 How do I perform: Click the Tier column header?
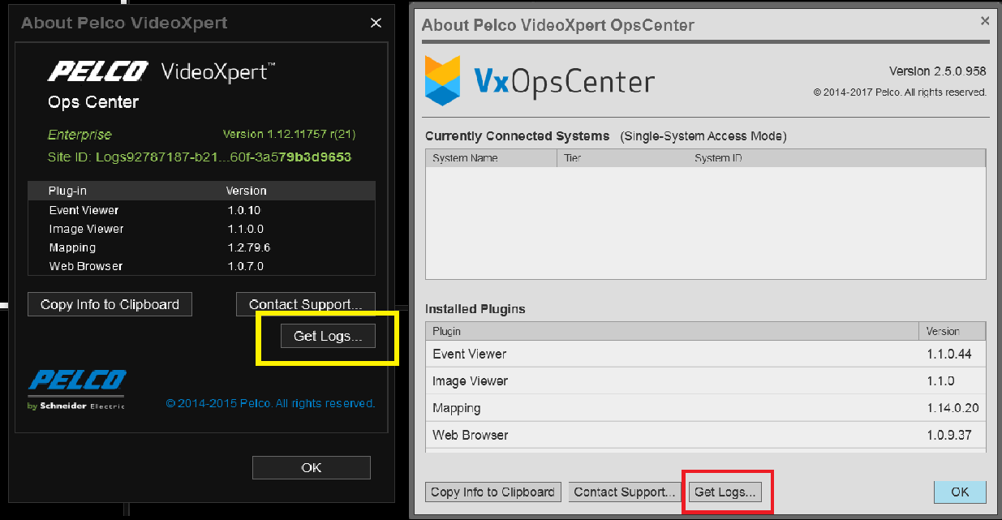pyautogui.click(x=572, y=157)
